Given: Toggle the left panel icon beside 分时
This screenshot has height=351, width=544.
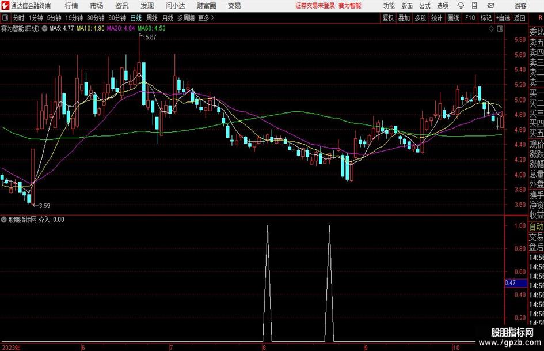Looking at the screenshot, I should (5, 18).
